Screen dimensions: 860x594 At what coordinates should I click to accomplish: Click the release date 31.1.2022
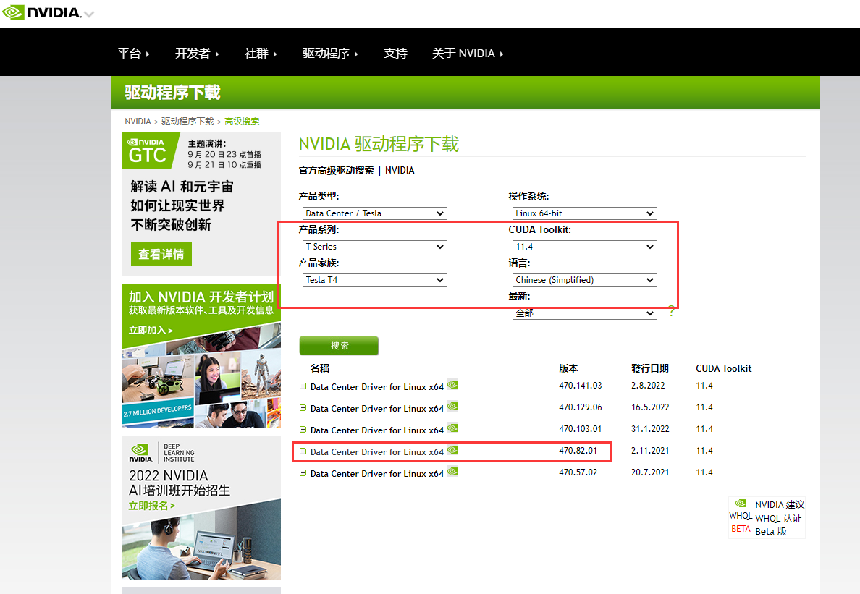point(650,428)
